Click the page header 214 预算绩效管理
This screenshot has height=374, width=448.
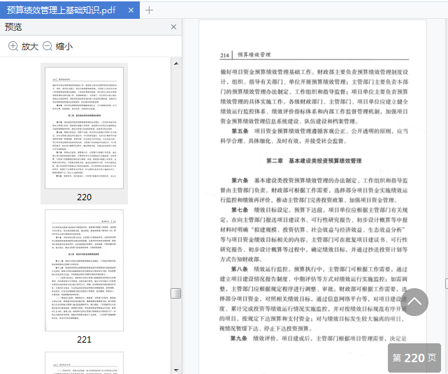245,54
